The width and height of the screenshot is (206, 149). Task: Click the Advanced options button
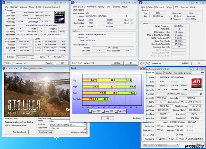coord(78,132)
